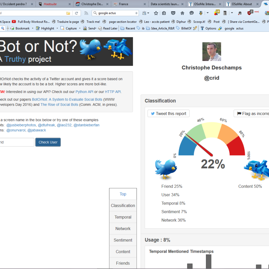The height and width of the screenshot is (269, 269).
Task: Click the Diigo Highlight tool
Action: (x=45, y=28)
